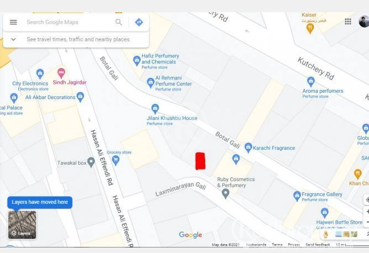The height and width of the screenshot is (253, 369).
Task: Open the Privacy link
Action: pos(294,245)
